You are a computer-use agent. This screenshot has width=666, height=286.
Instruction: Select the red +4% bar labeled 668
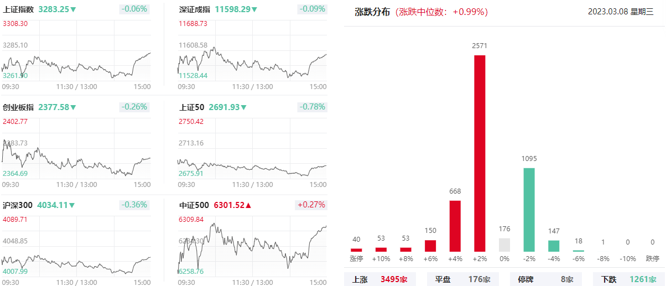click(x=455, y=226)
